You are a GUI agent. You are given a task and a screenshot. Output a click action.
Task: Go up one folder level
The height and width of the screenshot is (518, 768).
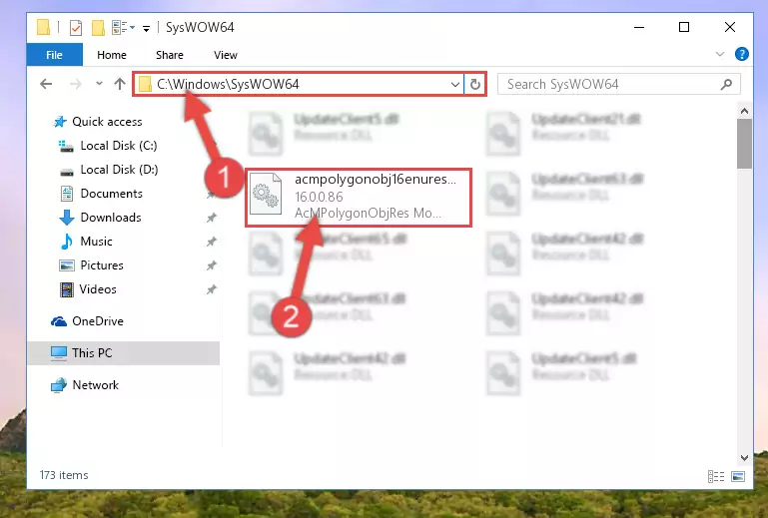point(120,84)
